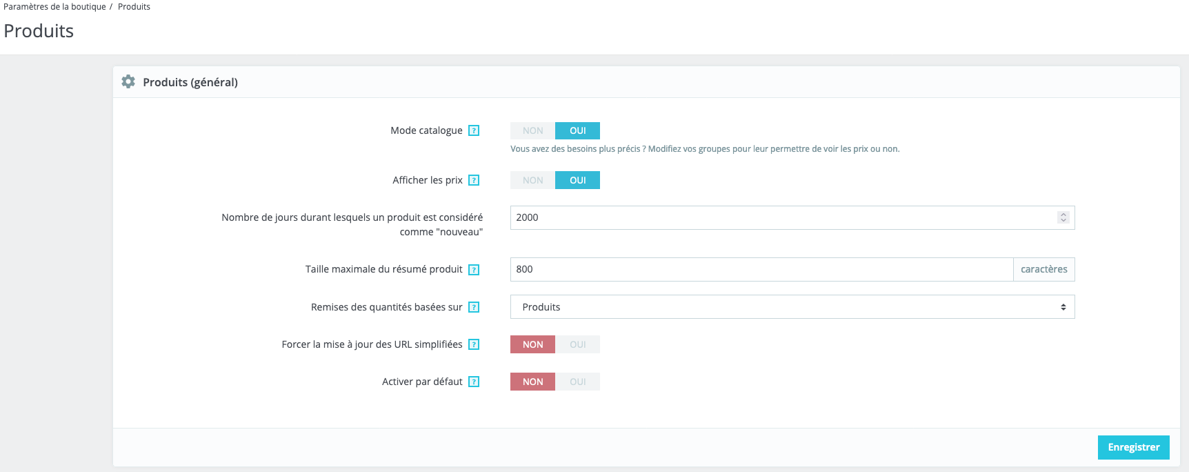1189x472 pixels.
Task: Click the gear icon beside Produits (général)
Action: click(128, 82)
